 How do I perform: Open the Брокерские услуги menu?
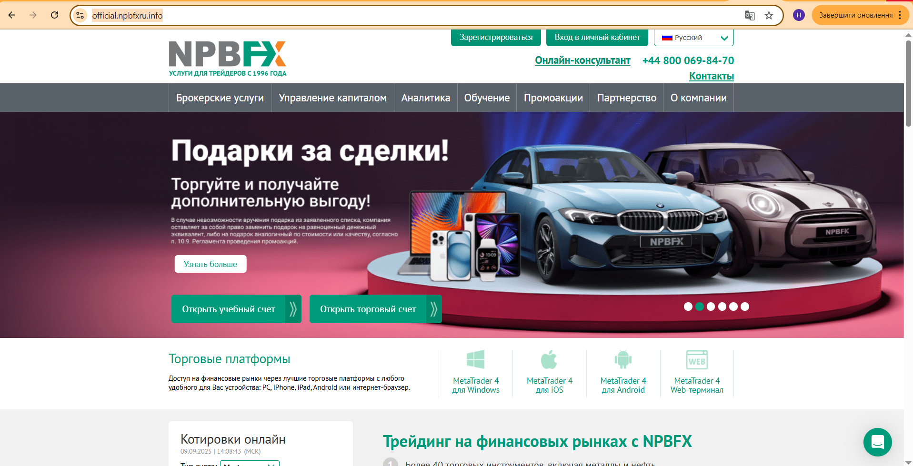(220, 98)
